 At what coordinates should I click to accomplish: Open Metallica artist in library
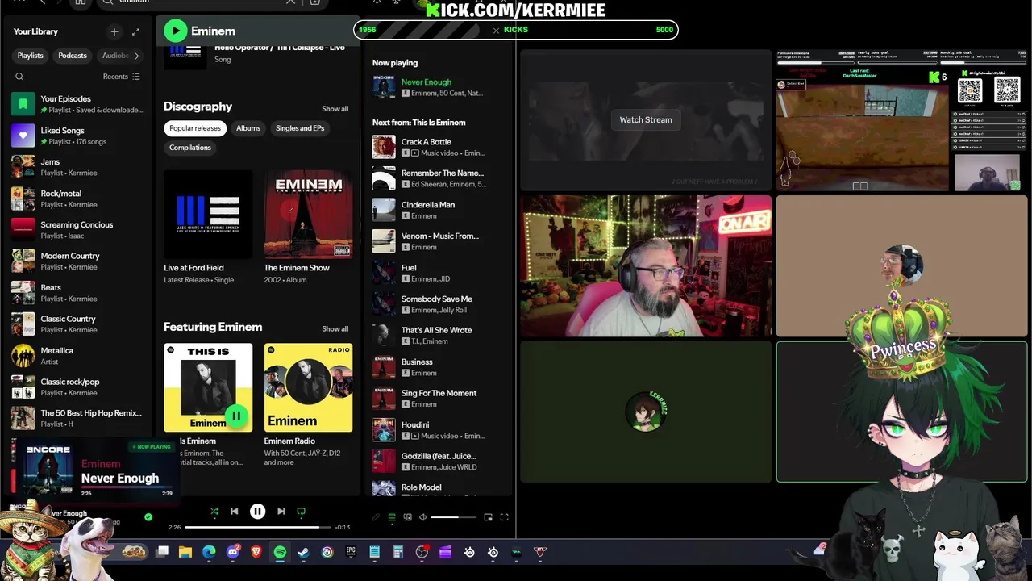pos(77,356)
